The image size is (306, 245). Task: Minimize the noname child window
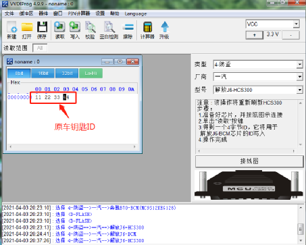coord(107,61)
